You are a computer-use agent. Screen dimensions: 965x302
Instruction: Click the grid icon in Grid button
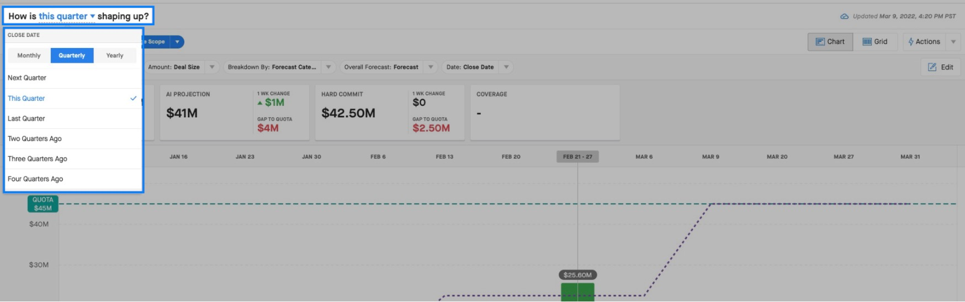click(x=867, y=42)
